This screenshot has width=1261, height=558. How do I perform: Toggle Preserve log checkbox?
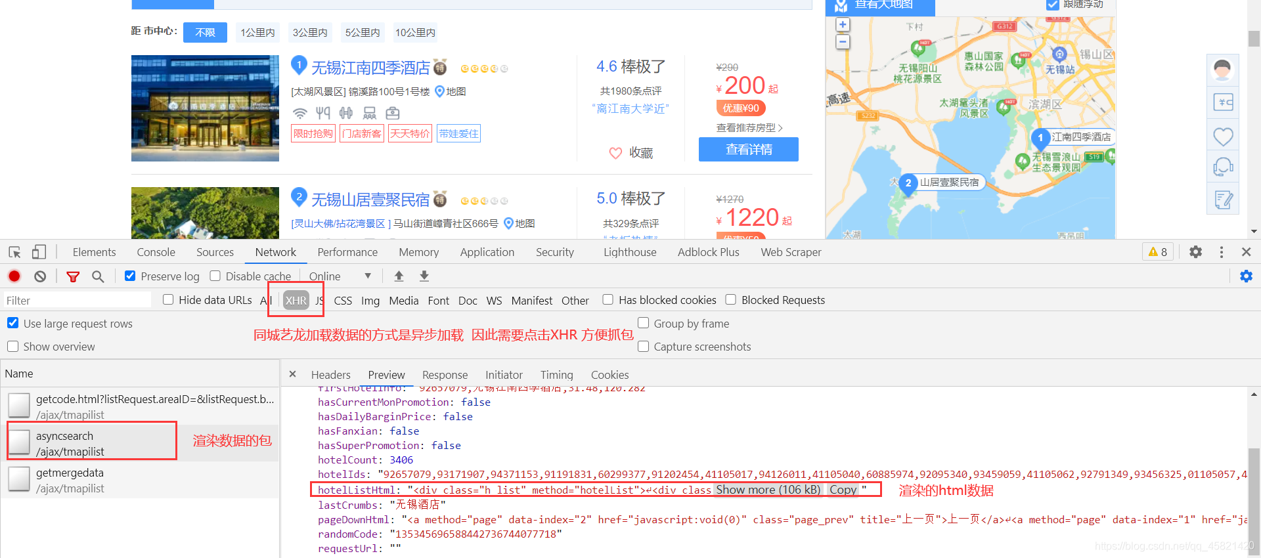130,276
